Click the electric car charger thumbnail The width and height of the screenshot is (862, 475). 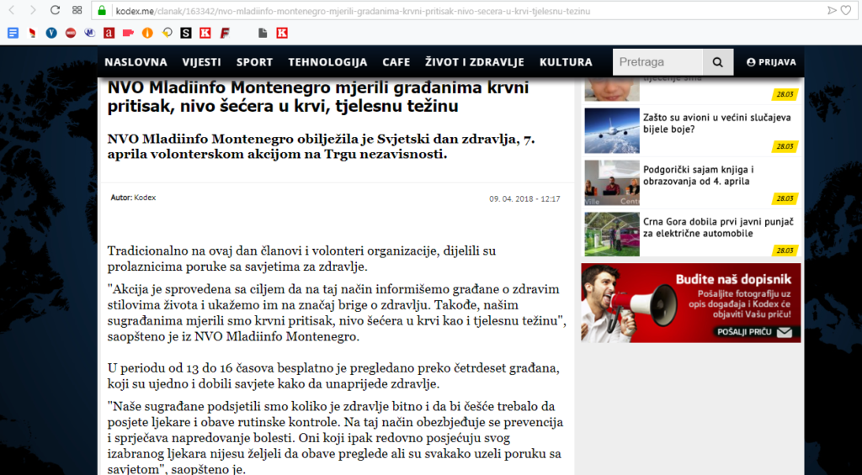612,235
